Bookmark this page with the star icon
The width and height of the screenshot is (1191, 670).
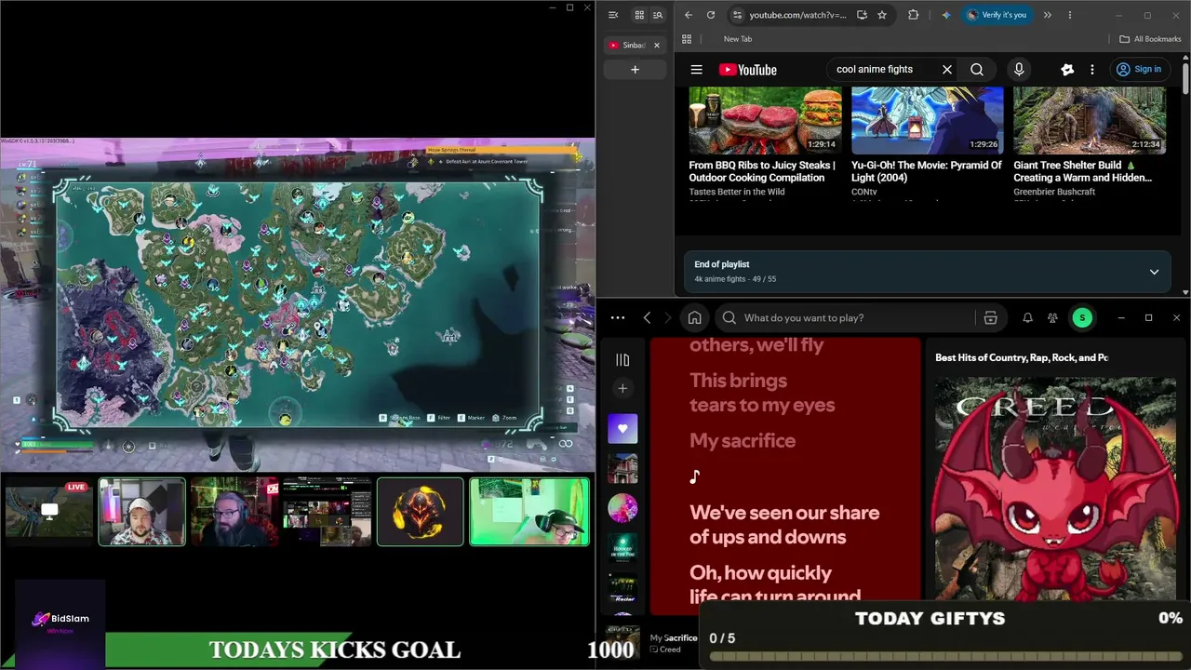point(882,15)
